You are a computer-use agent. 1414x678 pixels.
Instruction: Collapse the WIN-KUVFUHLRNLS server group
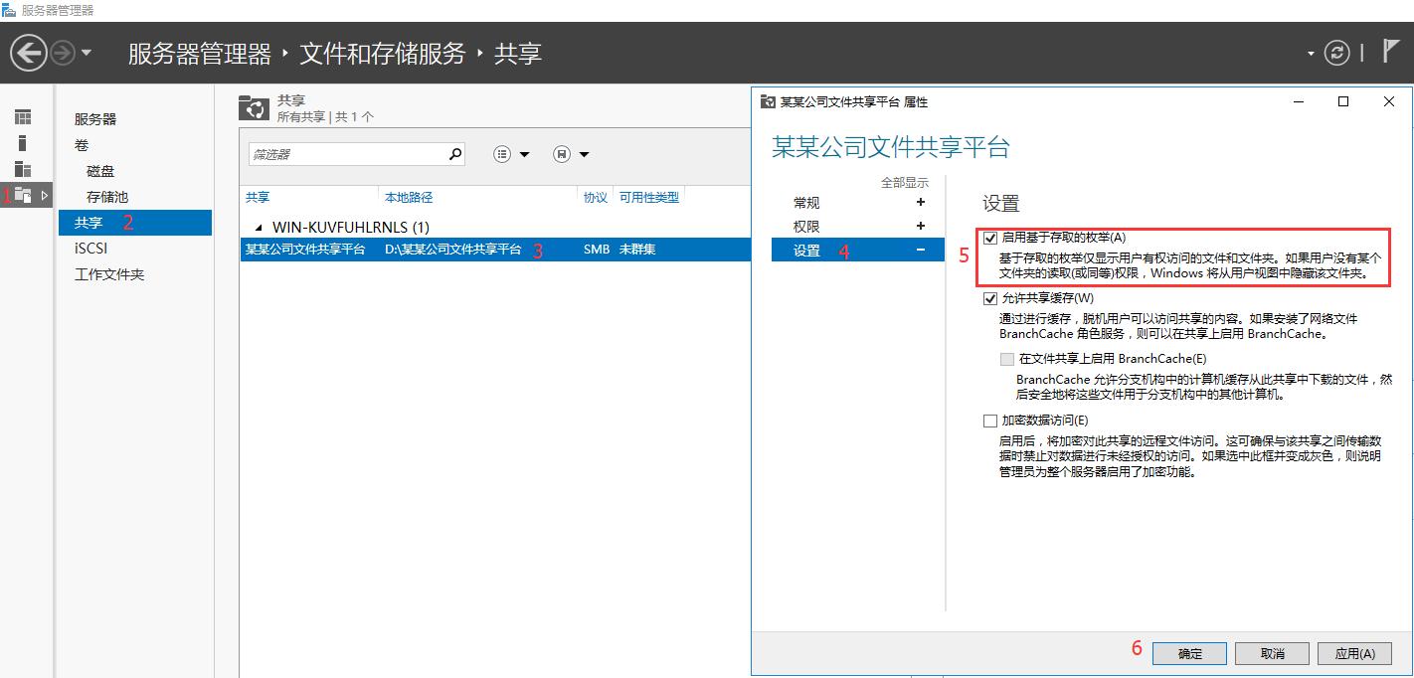point(261,227)
